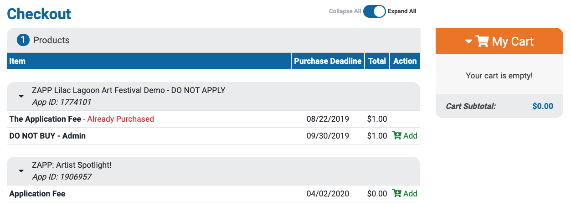
Task: Click the shopping cart icon in My Cart
Action: click(482, 41)
